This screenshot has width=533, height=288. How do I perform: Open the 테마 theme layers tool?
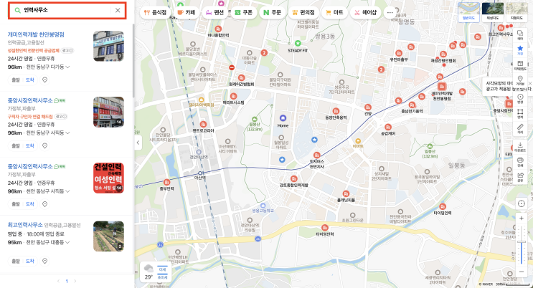(520, 34)
